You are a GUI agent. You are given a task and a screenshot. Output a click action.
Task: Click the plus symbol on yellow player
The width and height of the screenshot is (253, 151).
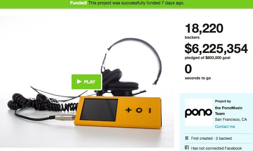(x=129, y=110)
